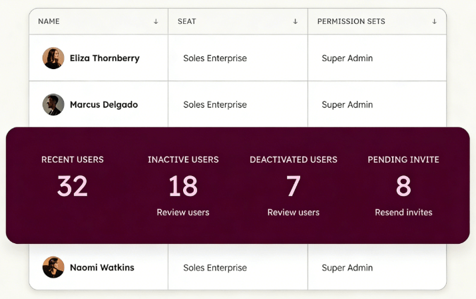Open Naomi Watkins' user name
Image resolution: width=476 pixels, height=299 pixels.
(x=102, y=268)
